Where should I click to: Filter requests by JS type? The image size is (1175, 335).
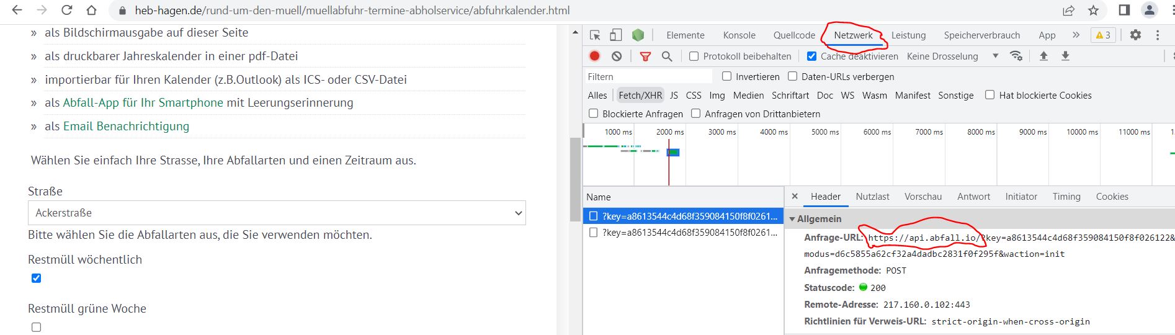674,96
